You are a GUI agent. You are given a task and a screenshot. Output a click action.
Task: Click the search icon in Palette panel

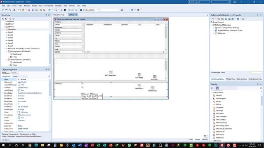pyautogui.click(x=261, y=88)
